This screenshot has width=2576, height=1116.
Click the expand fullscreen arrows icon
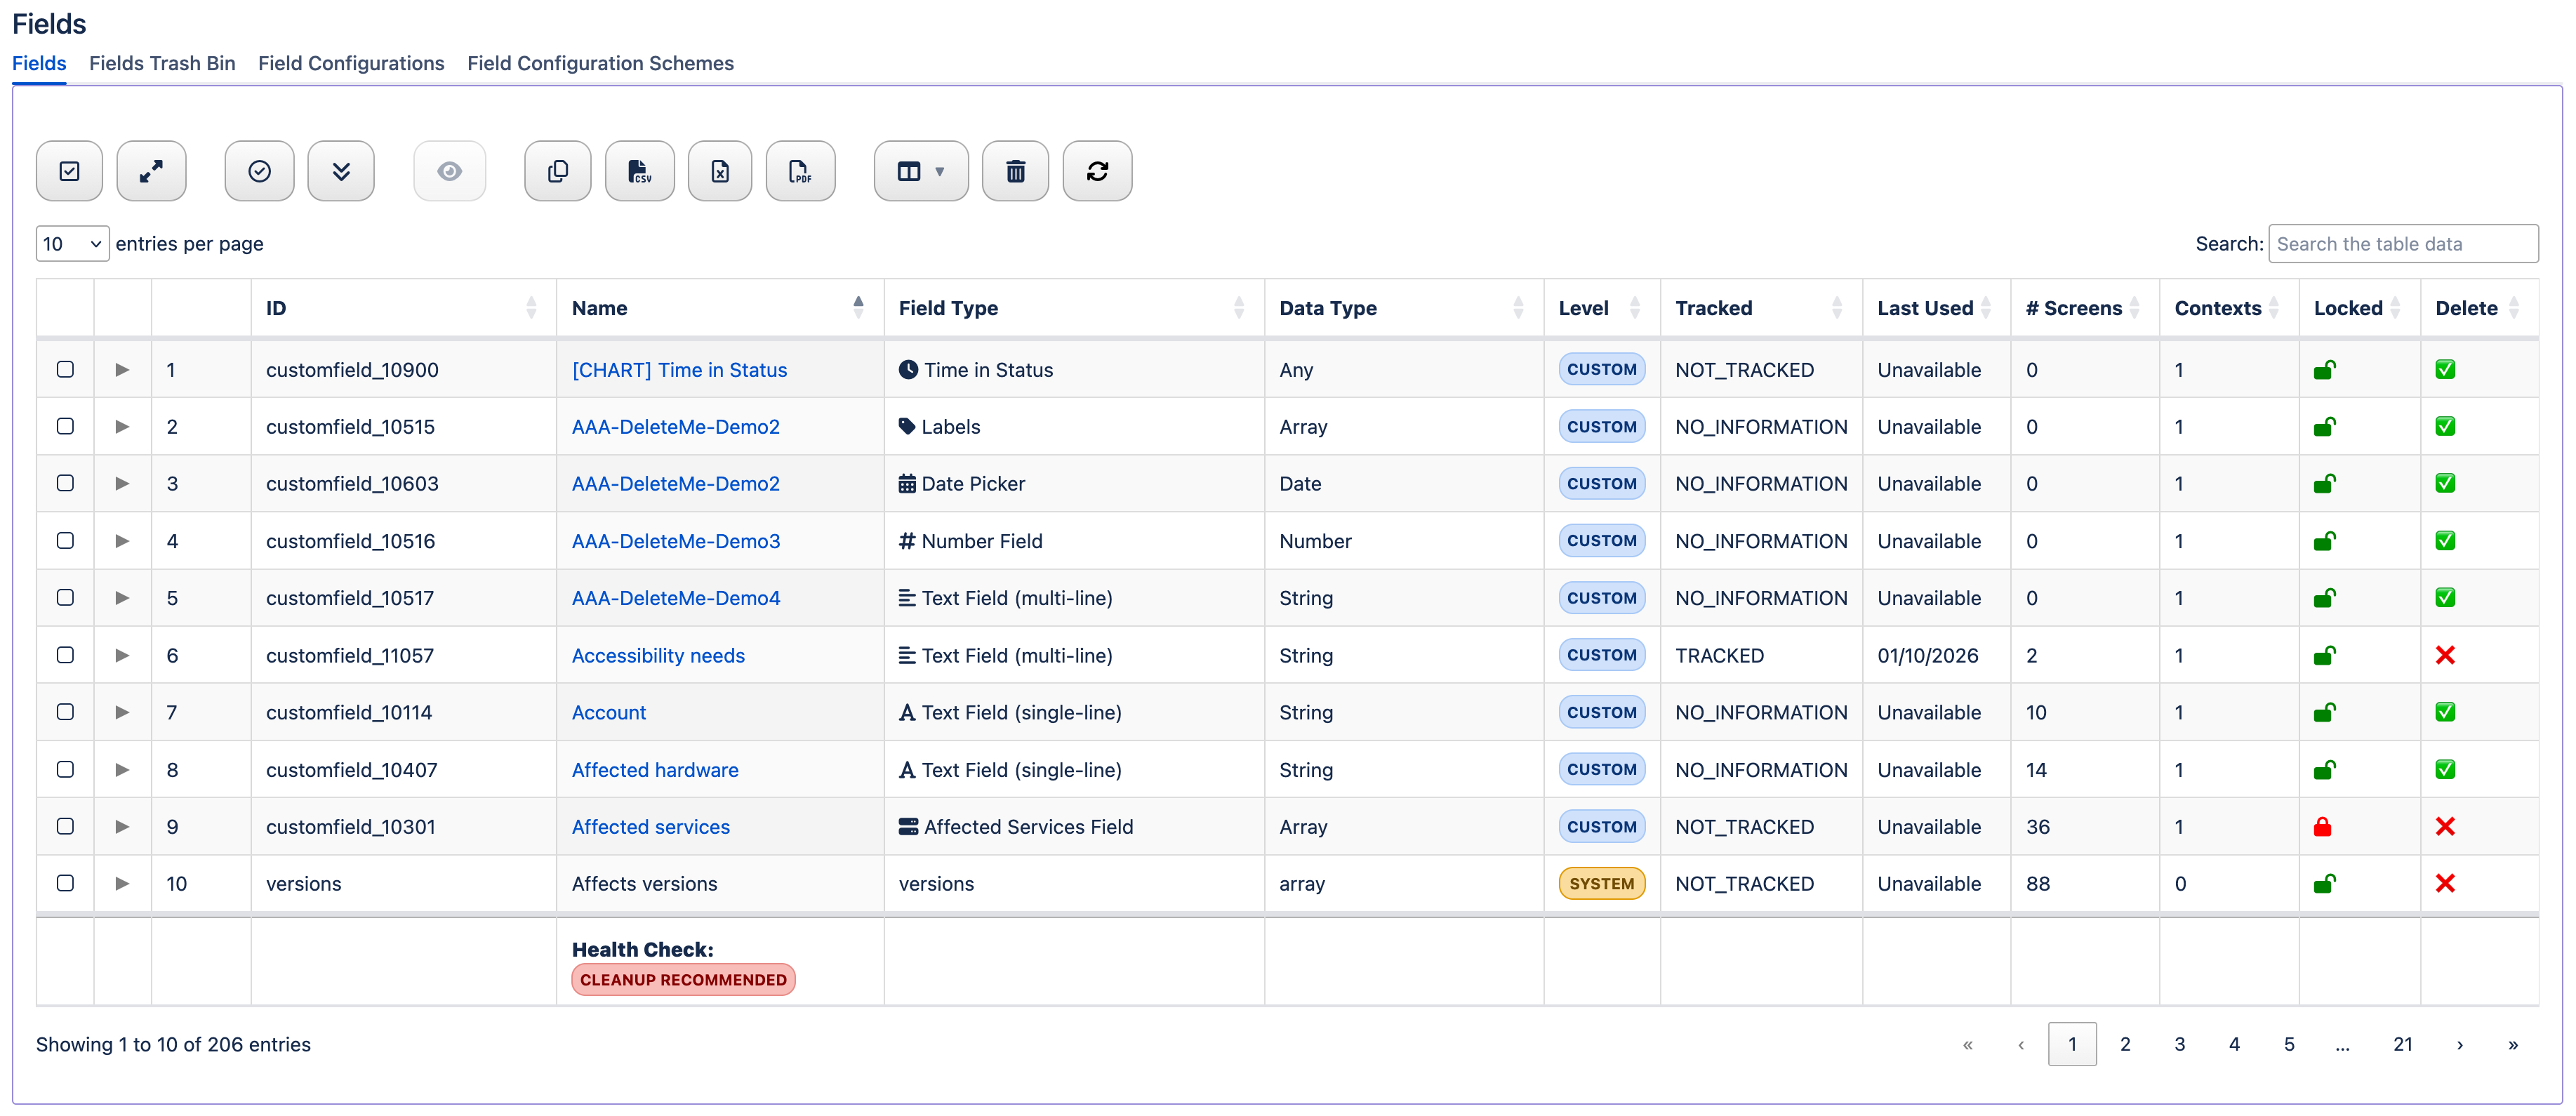tap(151, 171)
